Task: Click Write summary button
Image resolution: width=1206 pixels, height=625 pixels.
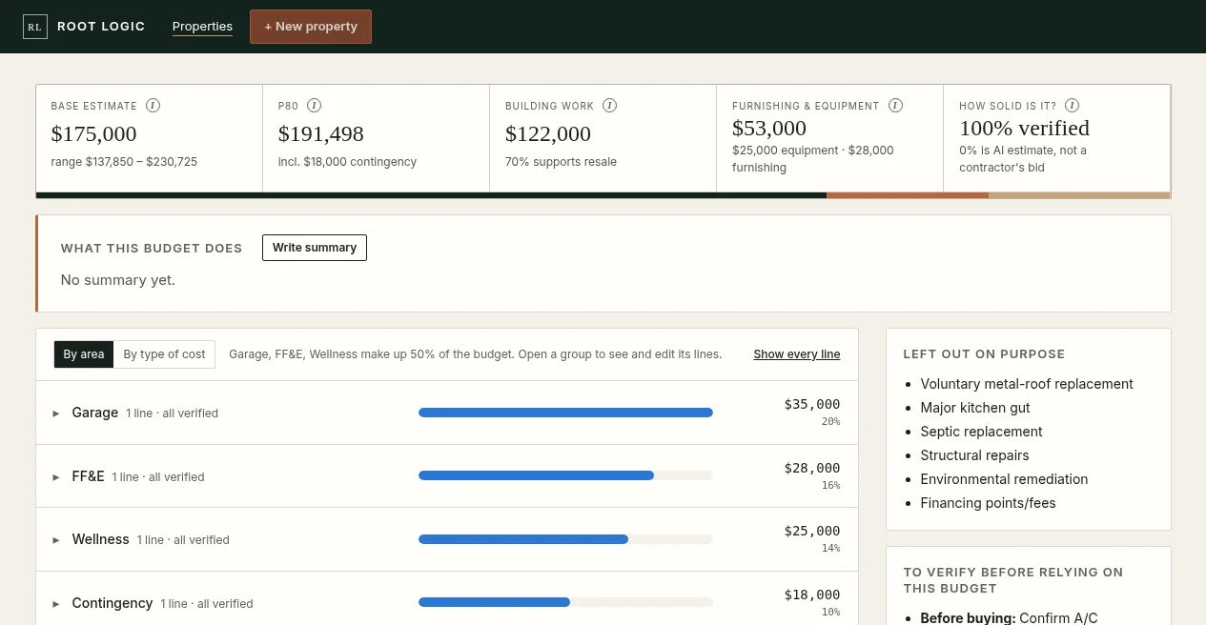Action: pyautogui.click(x=315, y=248)
